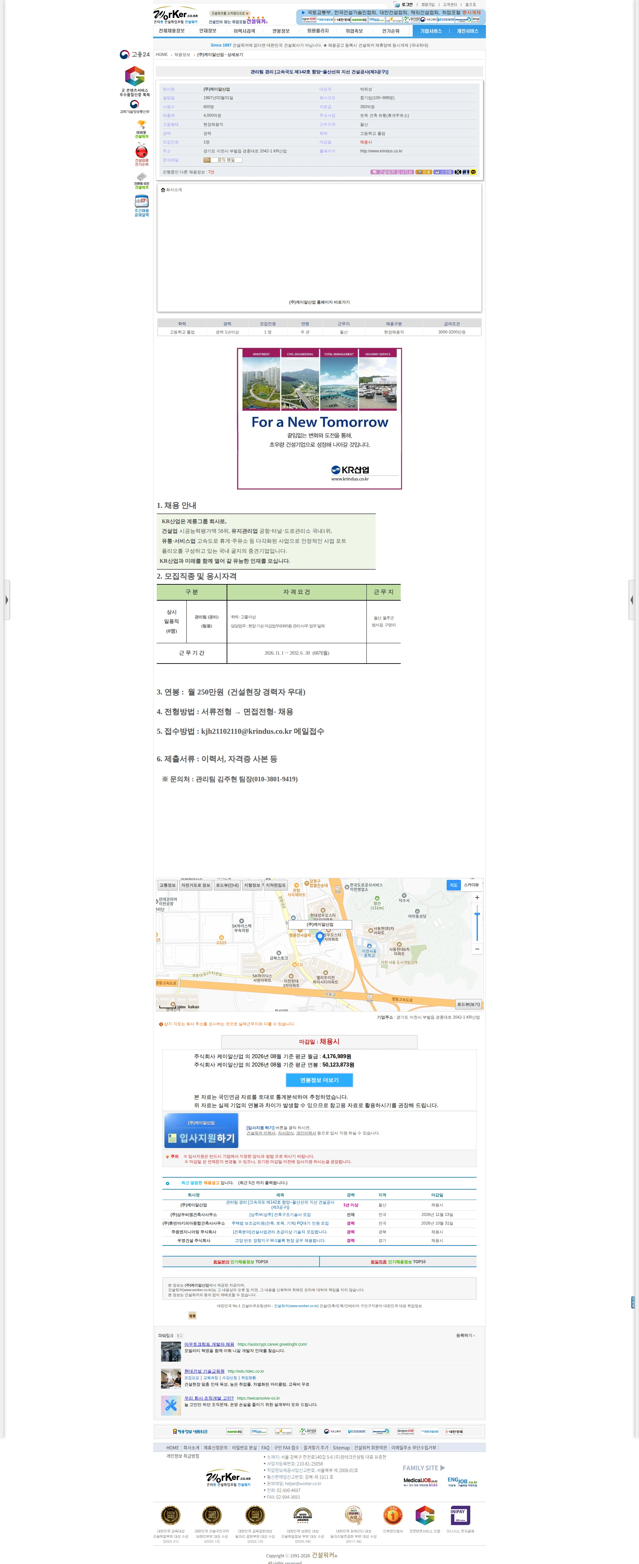This screenshot has height=1564, width=639.
Task: Share posting via KakaoTalk icon
Action: click(x=473, y=172)
